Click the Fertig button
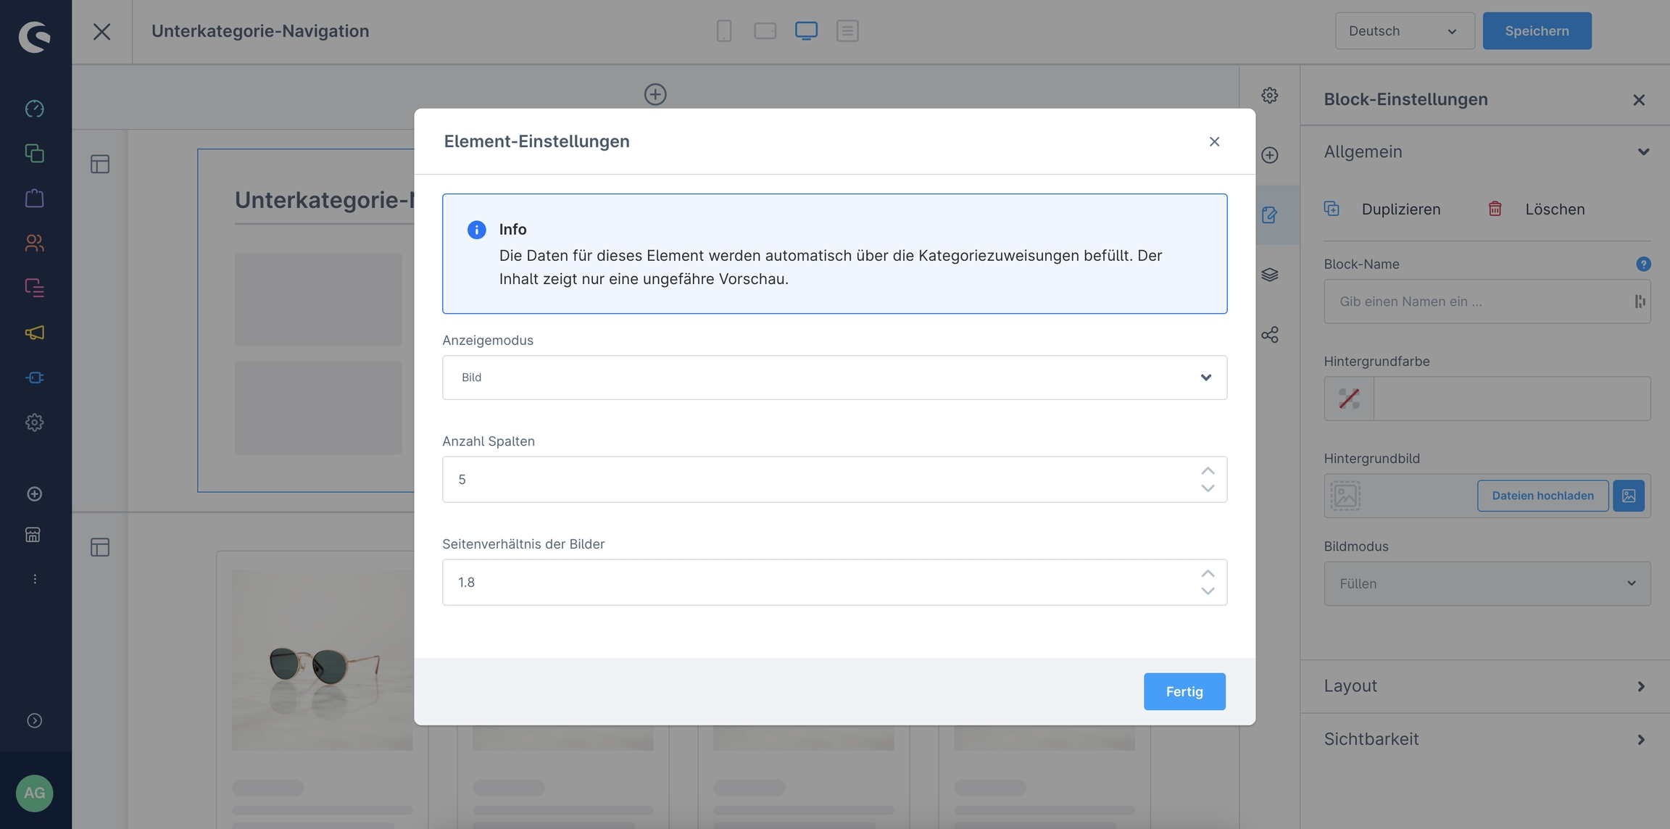Screen dimensions: 1670x829 (x=1184, y=691)
